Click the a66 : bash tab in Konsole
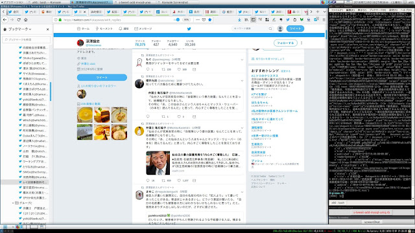 tap(338, 203)
